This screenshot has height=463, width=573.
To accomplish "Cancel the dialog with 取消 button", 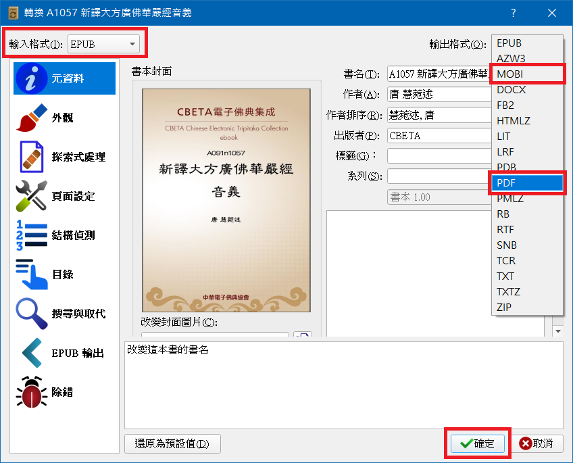I will click(536, 443).
